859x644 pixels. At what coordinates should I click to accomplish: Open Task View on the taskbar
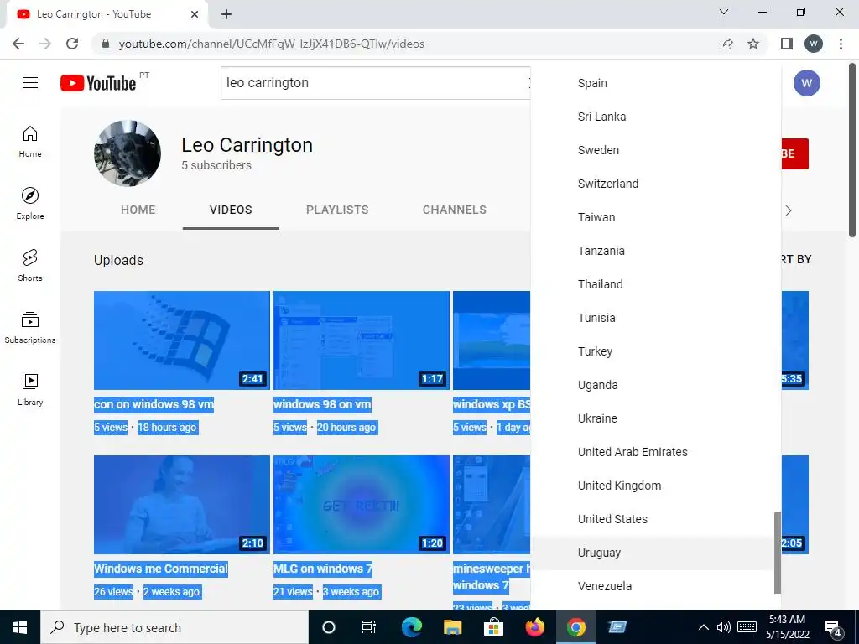point(369,627)
